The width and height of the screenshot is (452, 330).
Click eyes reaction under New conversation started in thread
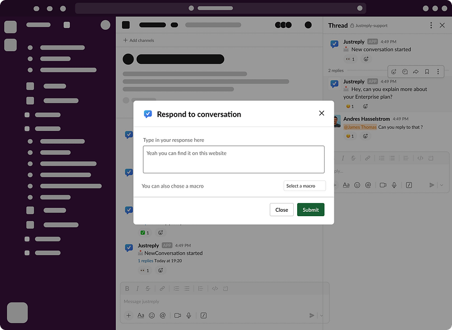coord(350,59)
